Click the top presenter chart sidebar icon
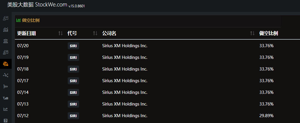 (x=6, y=18)
